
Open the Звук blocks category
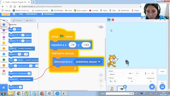[4, 38]
